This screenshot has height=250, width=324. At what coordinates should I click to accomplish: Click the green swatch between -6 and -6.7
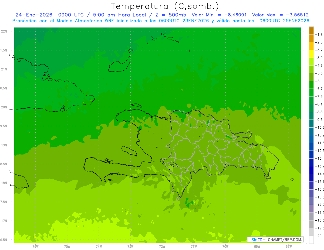point(311,85)
